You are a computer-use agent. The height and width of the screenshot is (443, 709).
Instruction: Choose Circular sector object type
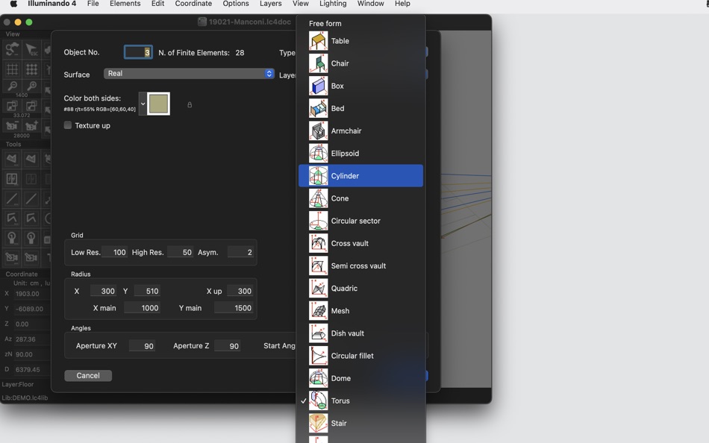pyautogui.click(x=360, y=221)
